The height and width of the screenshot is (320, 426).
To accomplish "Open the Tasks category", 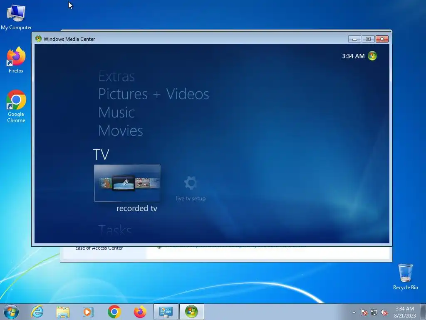I will point(115,230).
